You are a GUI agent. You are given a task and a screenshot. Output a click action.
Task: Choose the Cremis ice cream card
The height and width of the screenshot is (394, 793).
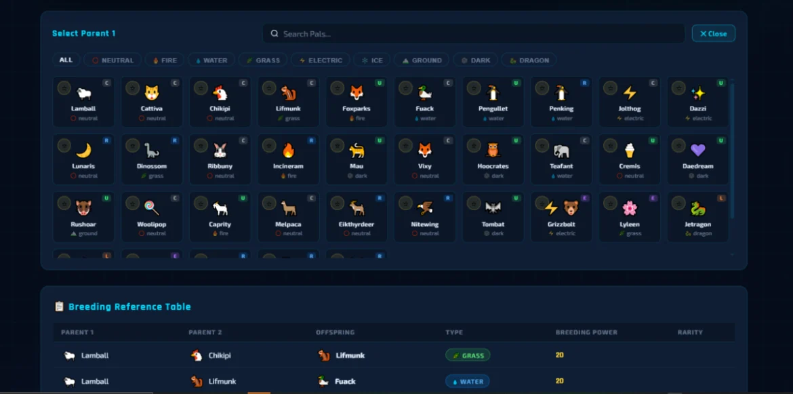[630, 159]
